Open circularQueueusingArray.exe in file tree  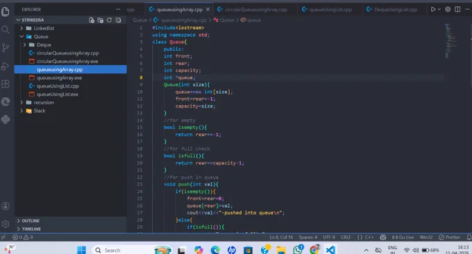pyautogui.click(x=67, y=61)
